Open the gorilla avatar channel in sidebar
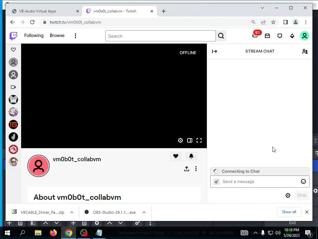Image resolution: width=318 pixels, height=239 pixels. pyautogui.click(x=13, y=100)
